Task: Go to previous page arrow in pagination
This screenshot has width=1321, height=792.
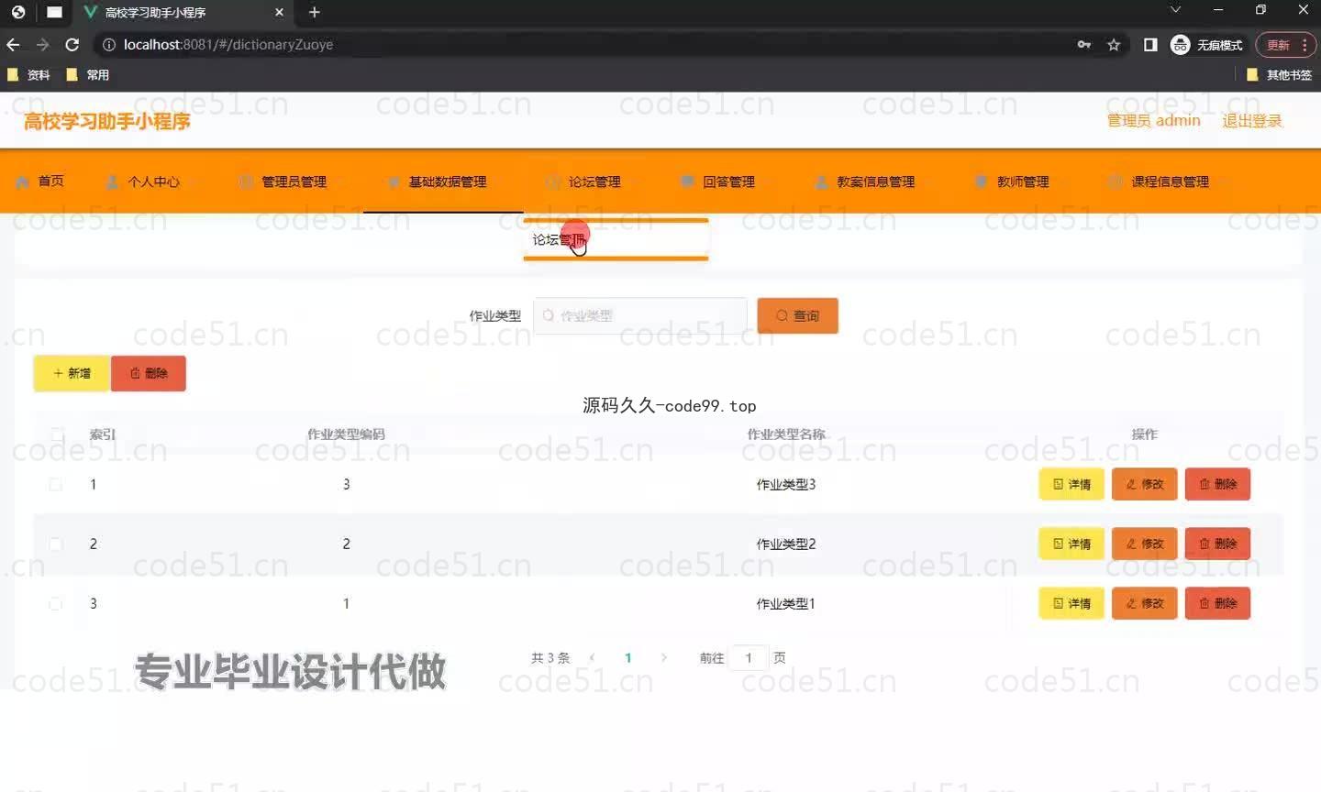Action: [x=593, y=657]
